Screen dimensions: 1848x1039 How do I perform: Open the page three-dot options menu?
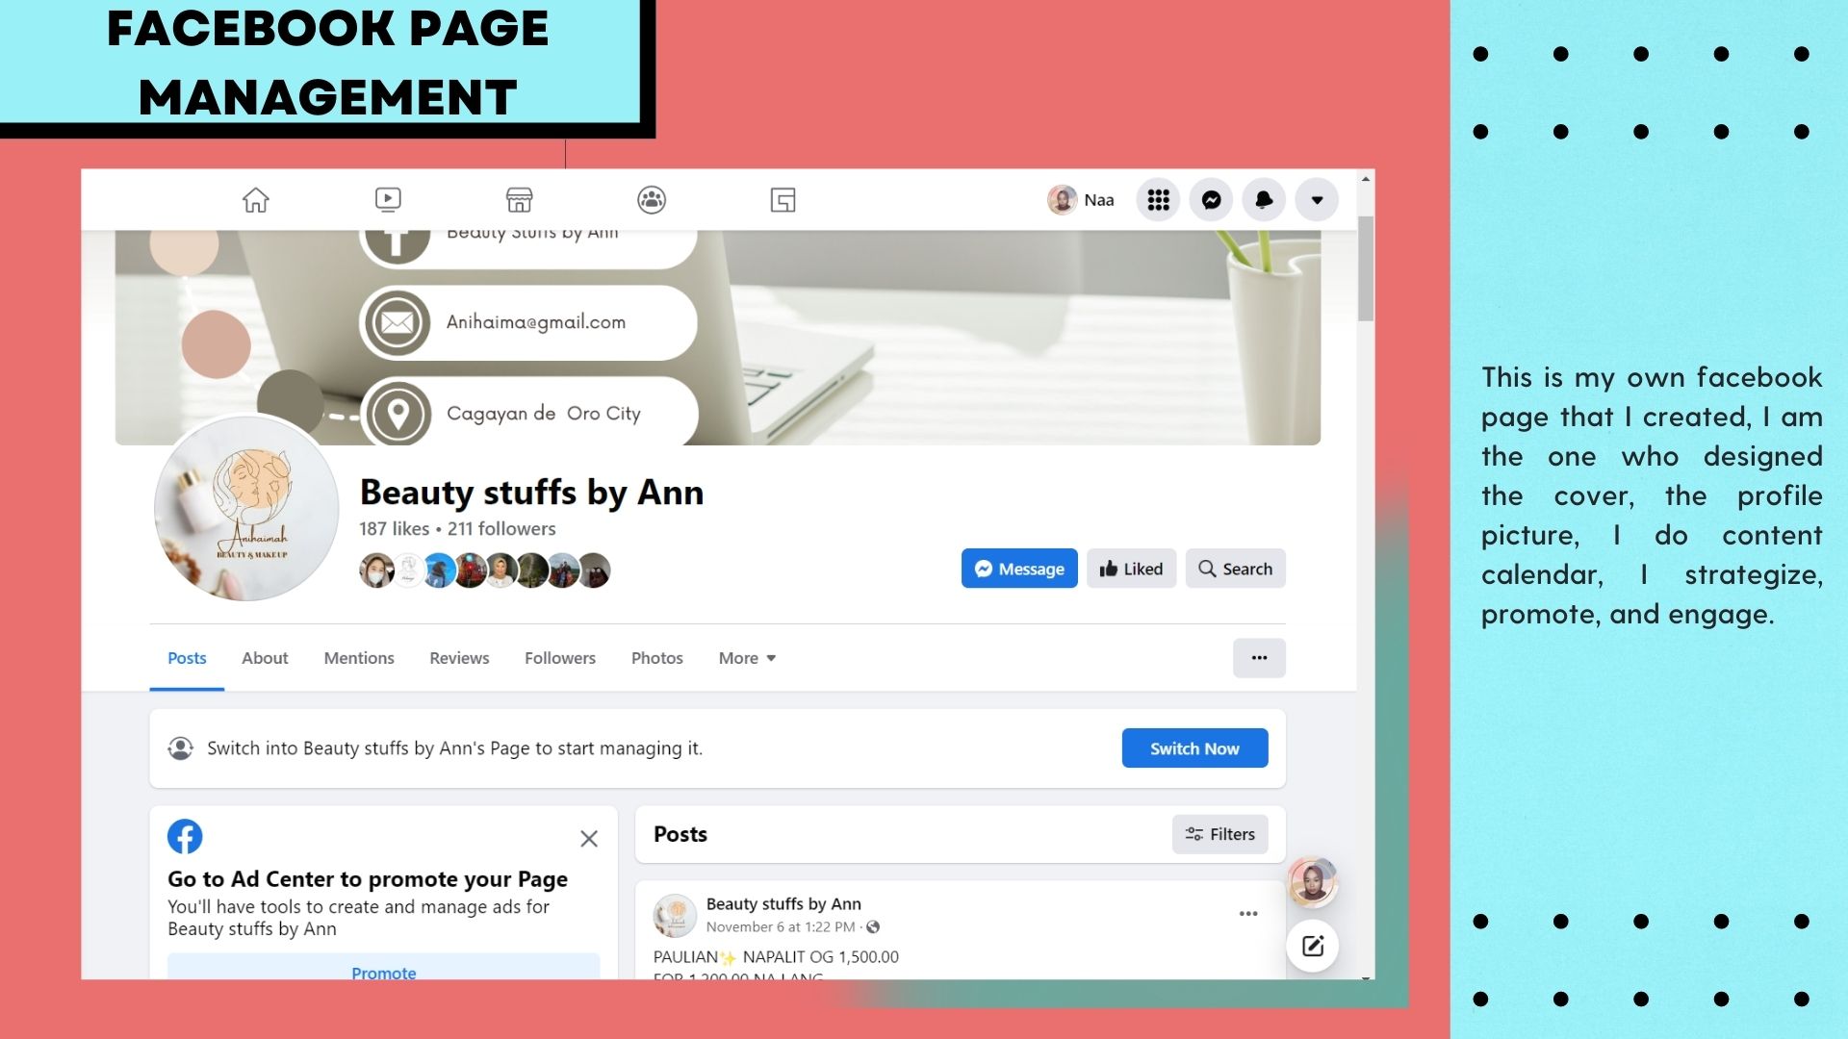coord(1259,658)
